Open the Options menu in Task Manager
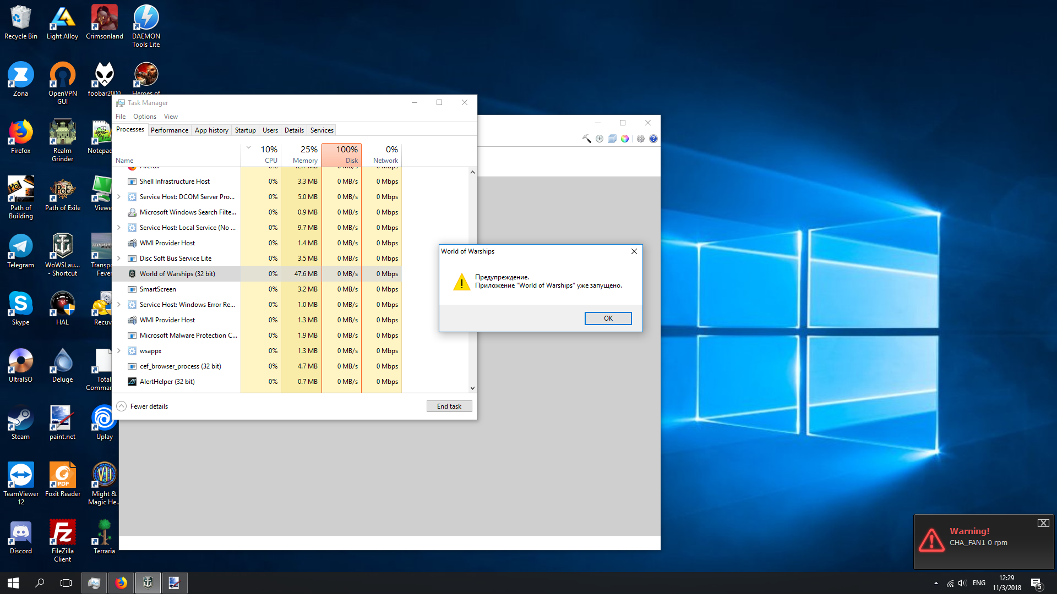 pyautogui.click(x=145, y=117)
